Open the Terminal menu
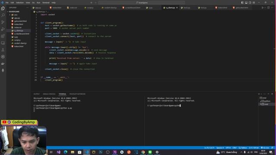 46,3
